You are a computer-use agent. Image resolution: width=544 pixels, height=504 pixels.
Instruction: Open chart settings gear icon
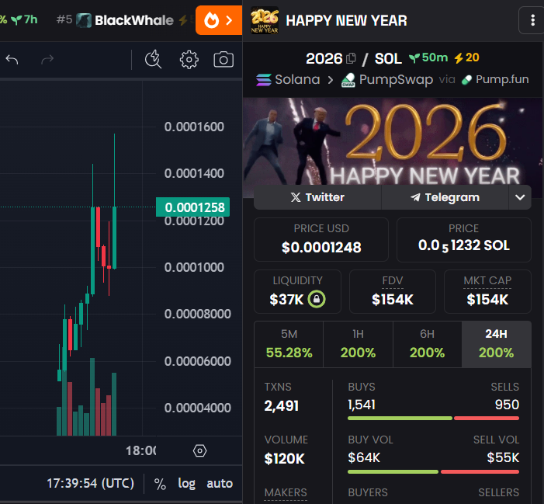pyautogui.click(x=189, y=60)
